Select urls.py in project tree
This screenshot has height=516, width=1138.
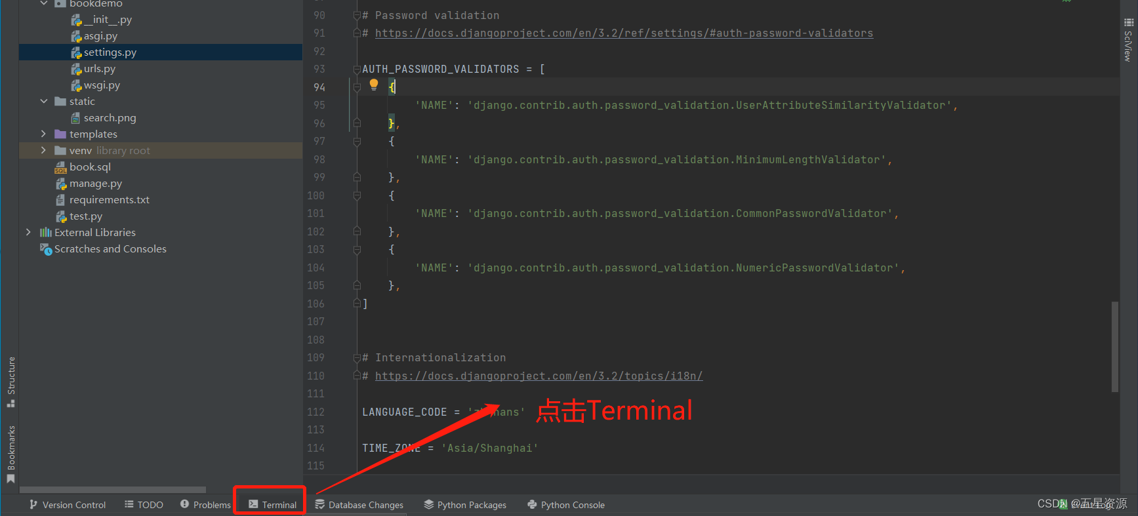[x=100, y=69]
